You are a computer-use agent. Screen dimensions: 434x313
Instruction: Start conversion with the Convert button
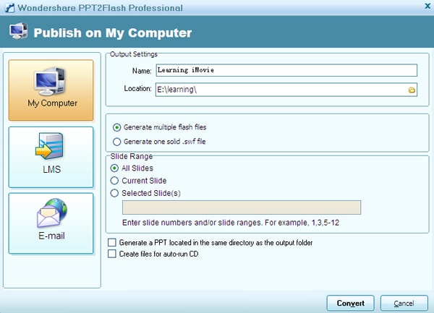350,303
